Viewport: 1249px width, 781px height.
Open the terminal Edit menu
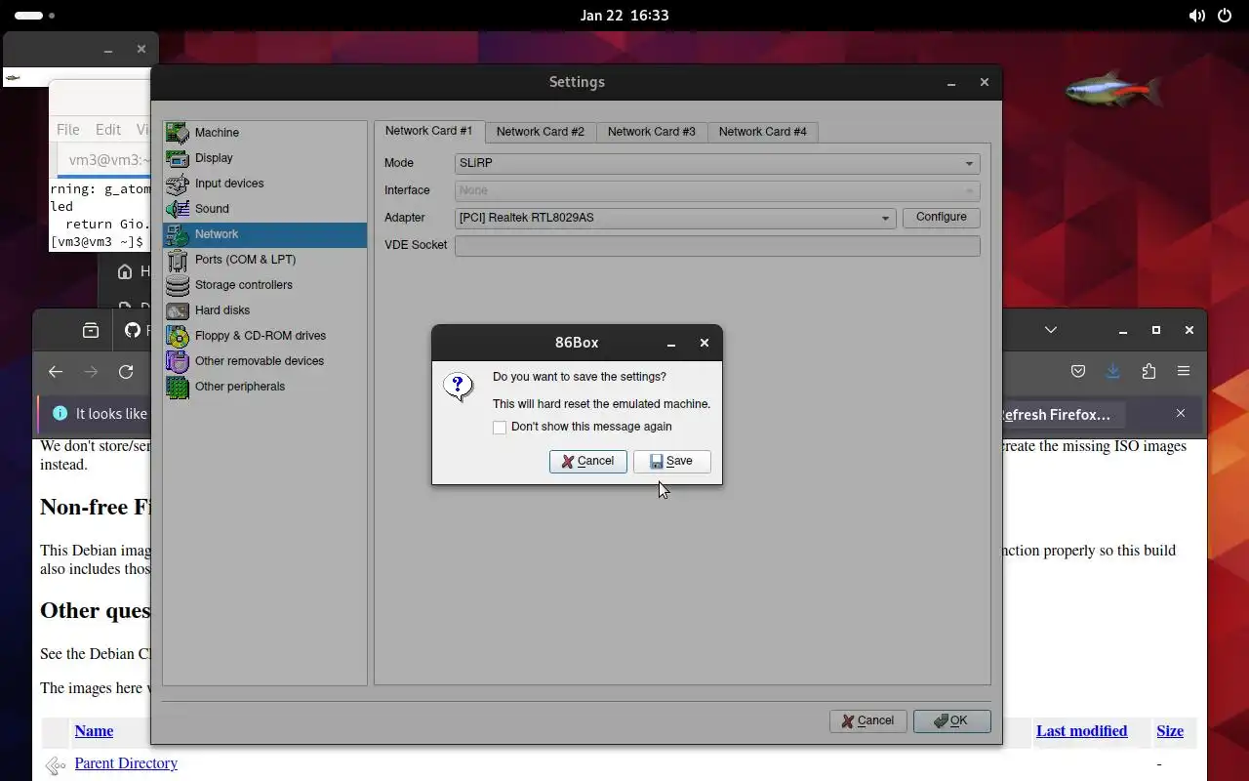108,129
